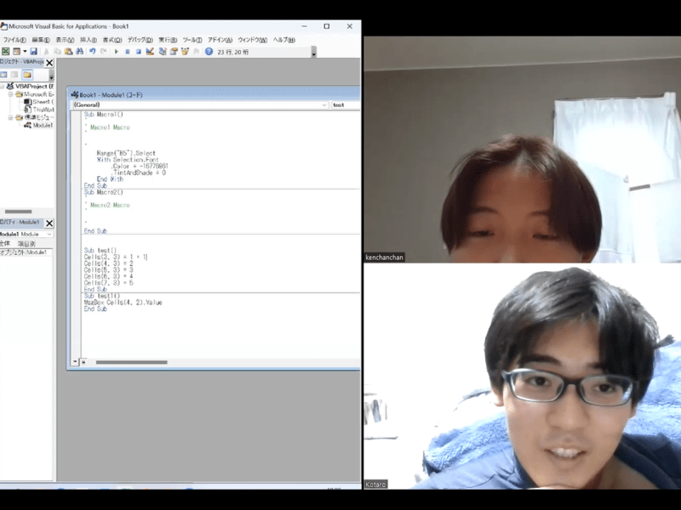Collapse the VBAProject tree root node
This screenshot has height=510, width=681.
point(3,87)
